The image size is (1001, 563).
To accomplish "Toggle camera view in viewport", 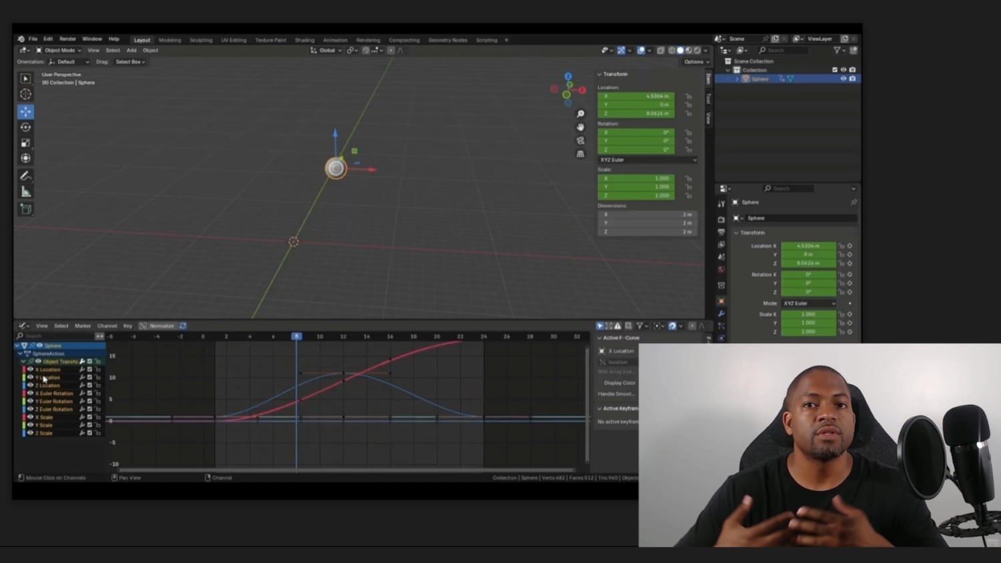I will click(580, 141).
